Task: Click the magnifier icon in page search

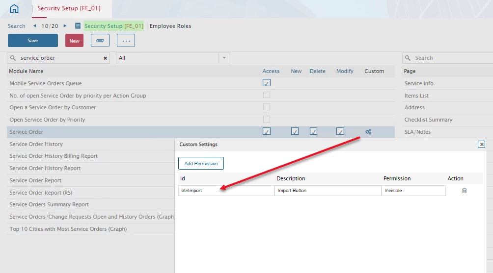Action: 408,58
